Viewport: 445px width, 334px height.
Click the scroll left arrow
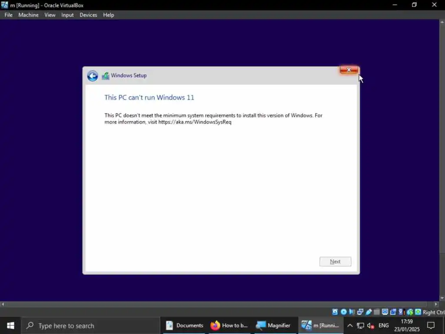click(x=3, y=304)
